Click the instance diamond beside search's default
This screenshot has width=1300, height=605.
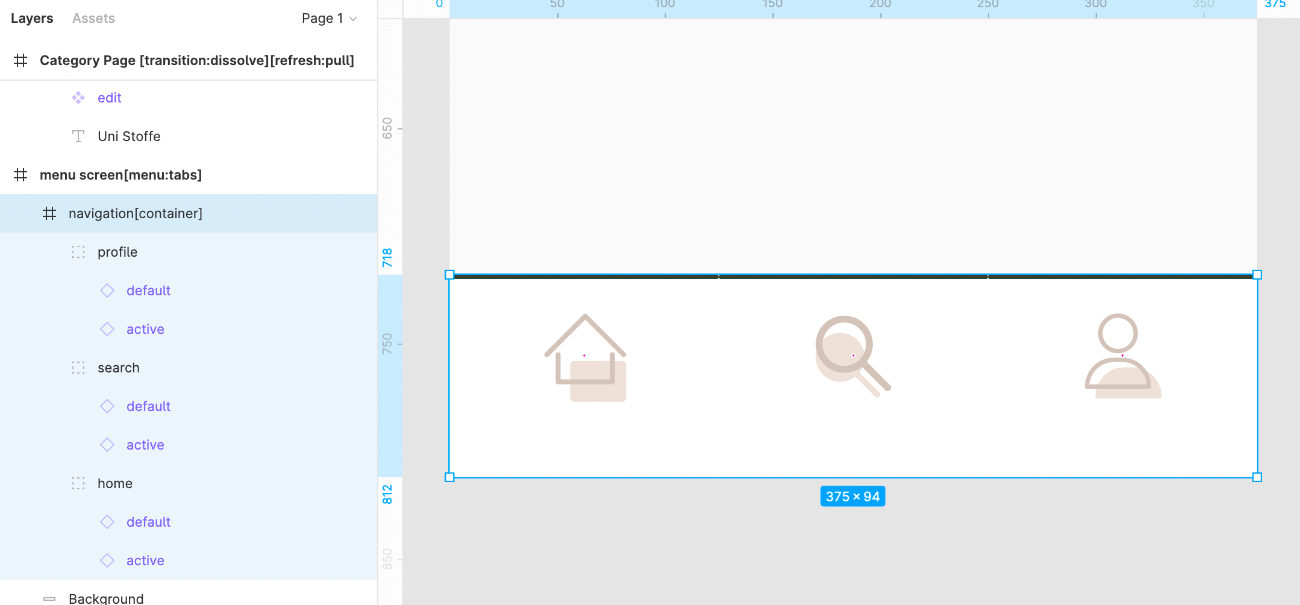107,406
